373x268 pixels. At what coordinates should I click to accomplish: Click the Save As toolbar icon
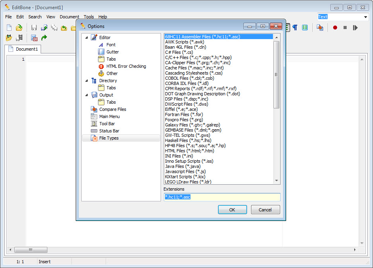(45, 27)
